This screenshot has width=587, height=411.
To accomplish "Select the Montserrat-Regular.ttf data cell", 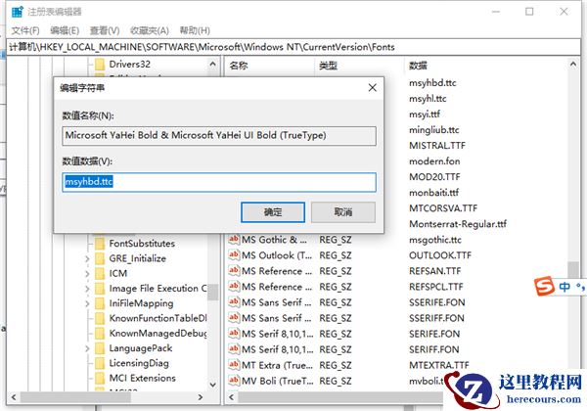I will click(458, 224).
